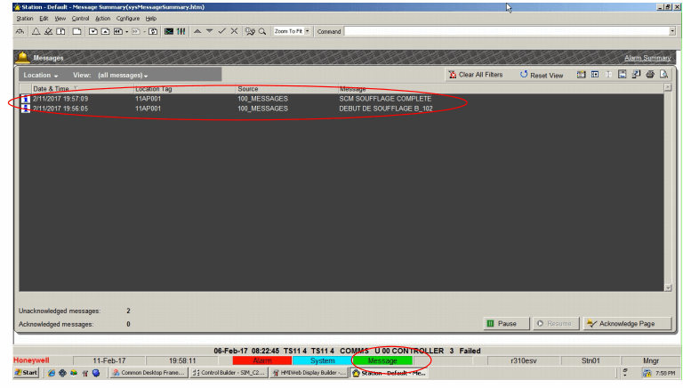Open the View (all messages) dropdown
Image resolution: width=683 pixels, height=388 pixels.
(x=123, y=76)
